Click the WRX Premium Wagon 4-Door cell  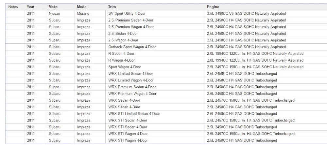155,94
